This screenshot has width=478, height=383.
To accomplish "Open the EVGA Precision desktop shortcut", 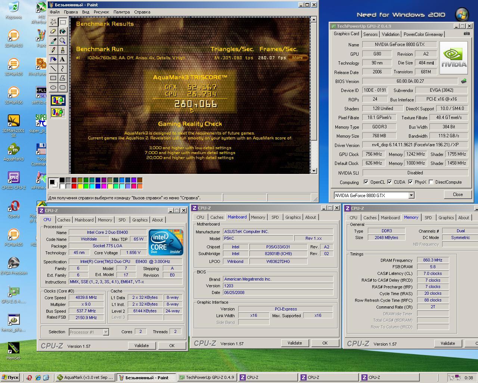I will (x=13, y=266).
